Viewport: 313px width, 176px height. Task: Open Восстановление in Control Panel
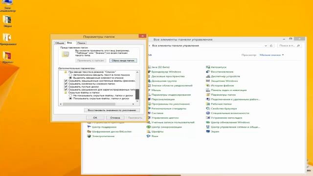pyautogui.click(x=220, y=72)
